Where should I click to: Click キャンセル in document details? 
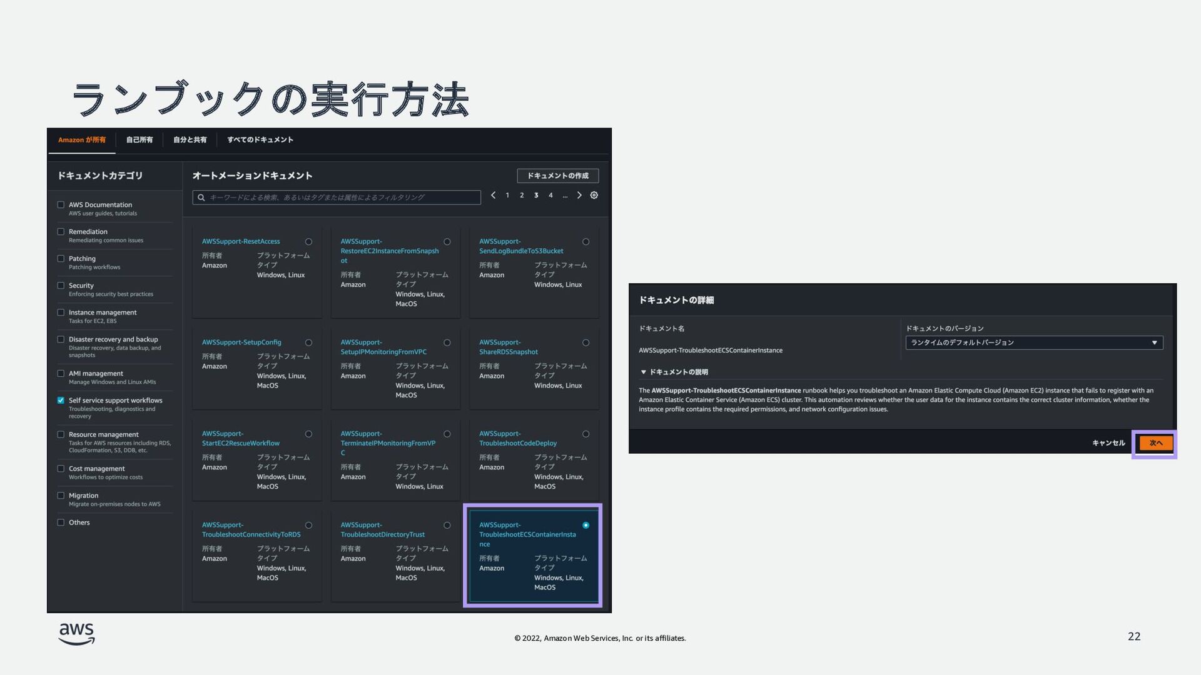(x=1108, y=443)
